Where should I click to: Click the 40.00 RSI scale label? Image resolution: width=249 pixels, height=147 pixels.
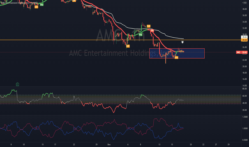pyautogui.click(x=244, y=103)
